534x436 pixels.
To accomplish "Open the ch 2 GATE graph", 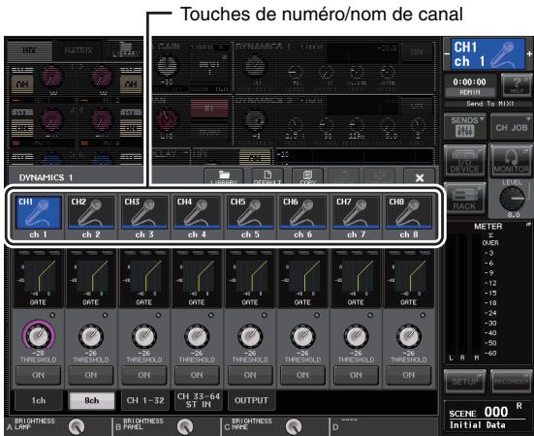I will 91,278.
